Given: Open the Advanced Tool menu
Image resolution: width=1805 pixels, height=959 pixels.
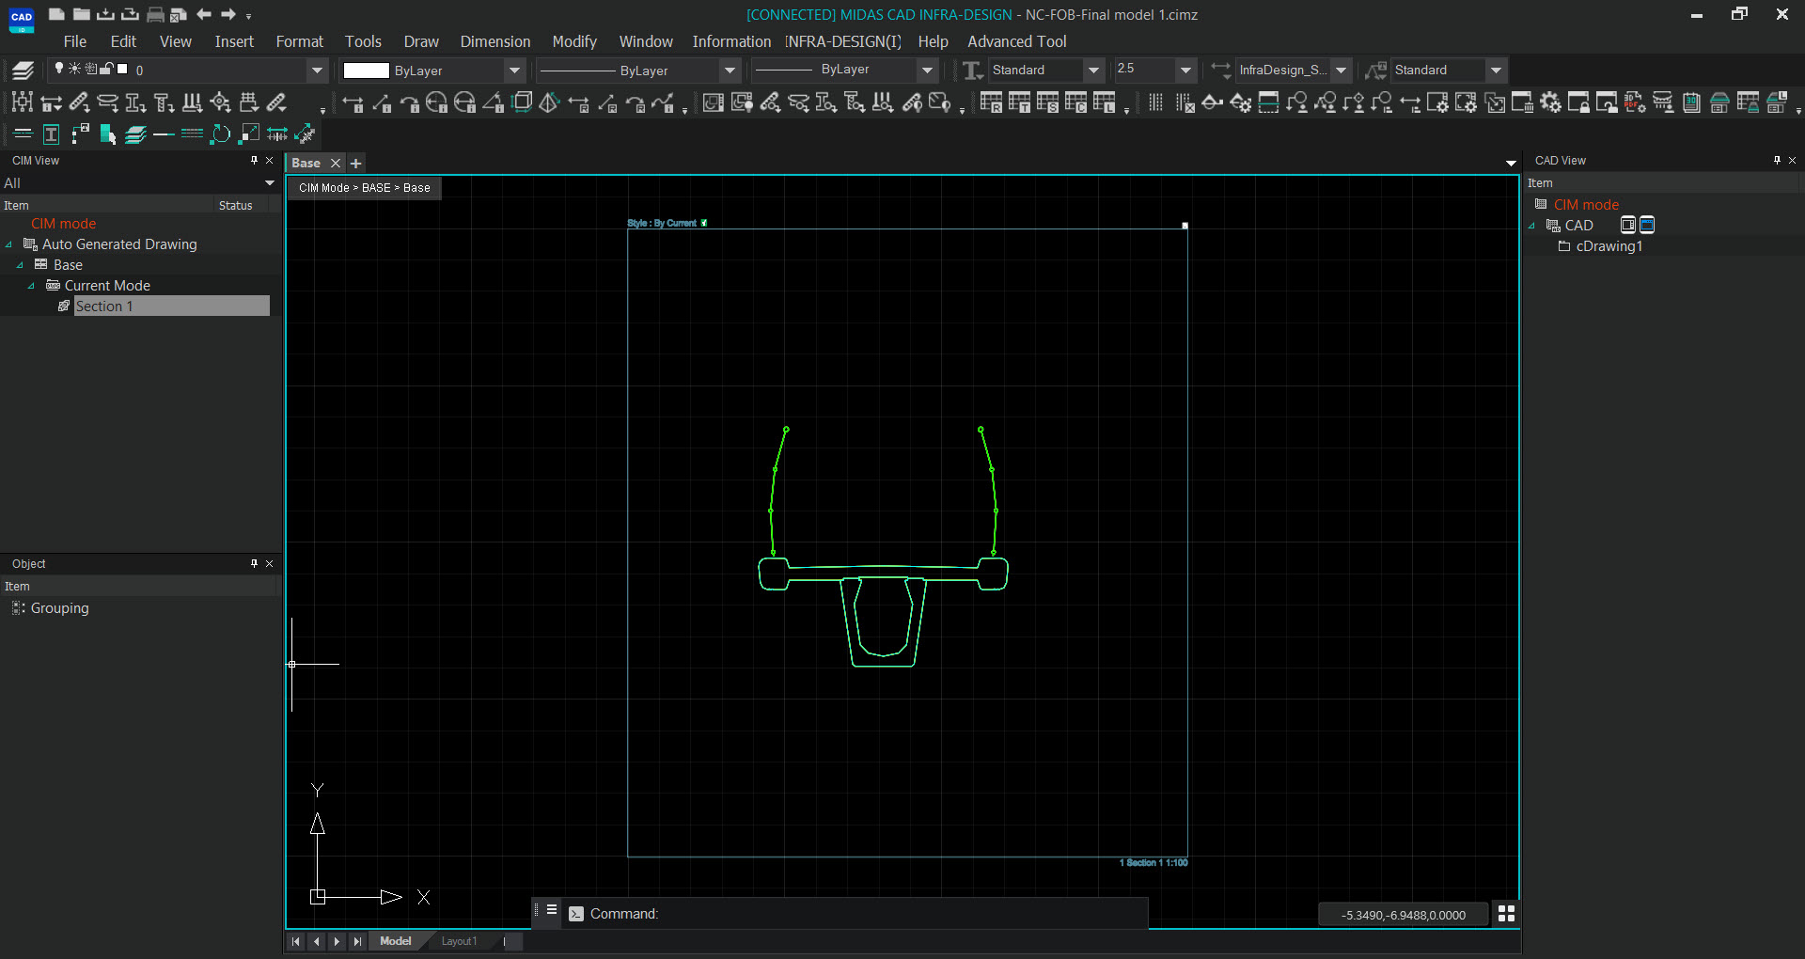Looking at the screenshot, I should point(1017,41).
